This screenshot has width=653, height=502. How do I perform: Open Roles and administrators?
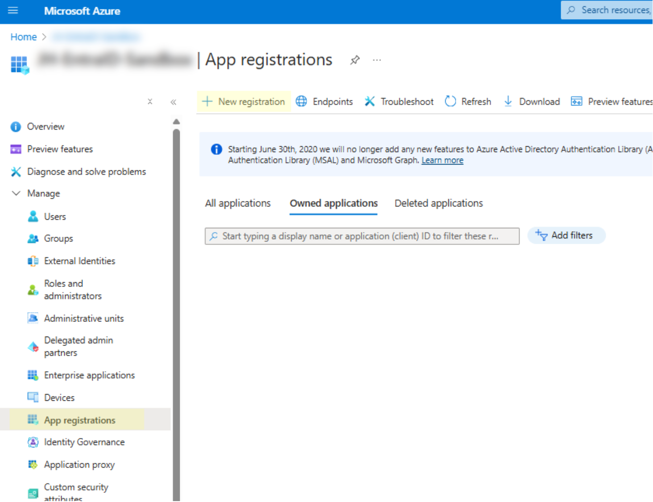pos(73,290)
